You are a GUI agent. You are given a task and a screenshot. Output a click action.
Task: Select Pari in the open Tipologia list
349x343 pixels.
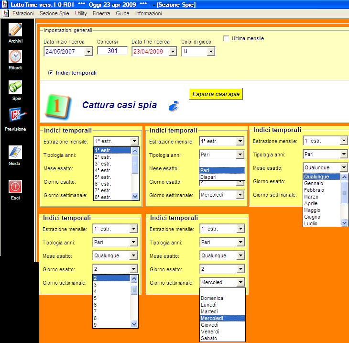(222, 170)
